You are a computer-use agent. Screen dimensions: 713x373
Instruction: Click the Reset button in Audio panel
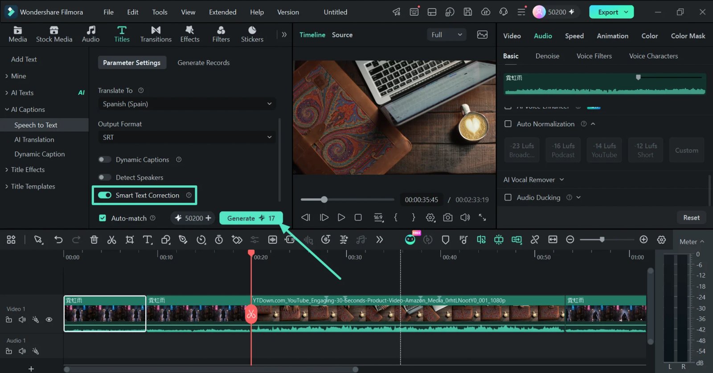pos(691,217)
